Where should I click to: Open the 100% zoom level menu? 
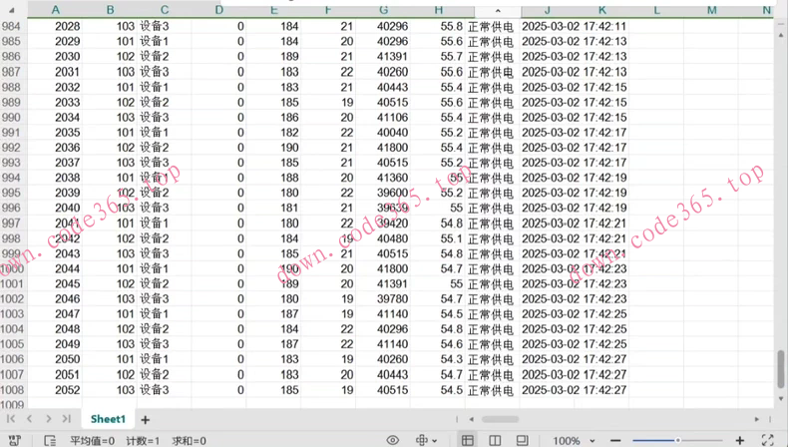567,440
